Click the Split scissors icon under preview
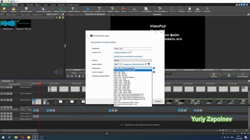 pos(214,75)
